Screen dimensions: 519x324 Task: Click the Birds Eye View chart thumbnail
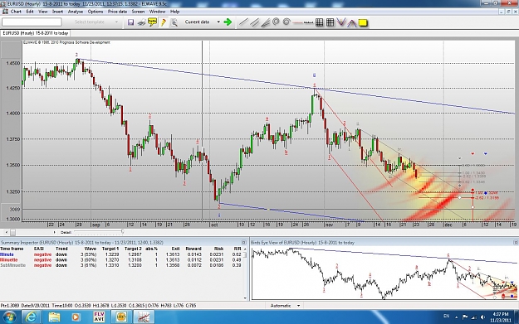[384, 273]
